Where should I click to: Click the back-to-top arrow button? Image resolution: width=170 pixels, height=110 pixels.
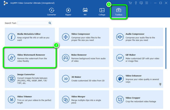[160, 84]
